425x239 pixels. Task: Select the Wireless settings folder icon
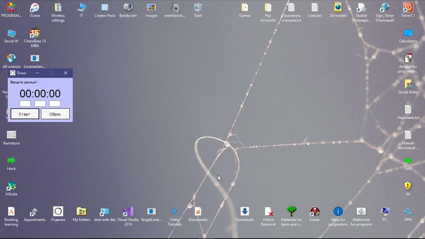(x=58, y=7)
